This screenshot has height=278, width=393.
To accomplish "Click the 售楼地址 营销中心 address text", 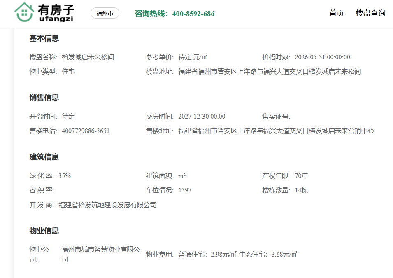I will 276,131.
